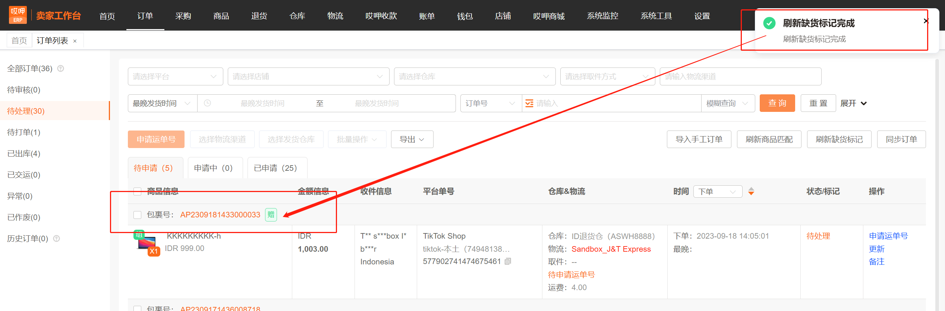This screenshot has width=945, height=311.
Task: Check the box for package AP2309171436008718
Action: tap(138, 309)
